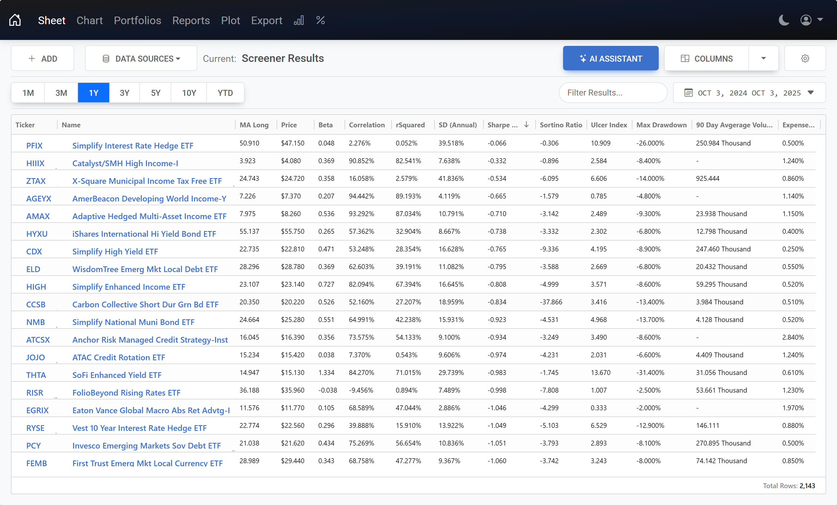
Task: Open the DATA SOURCES dropdown
Action: coord(141,58)
